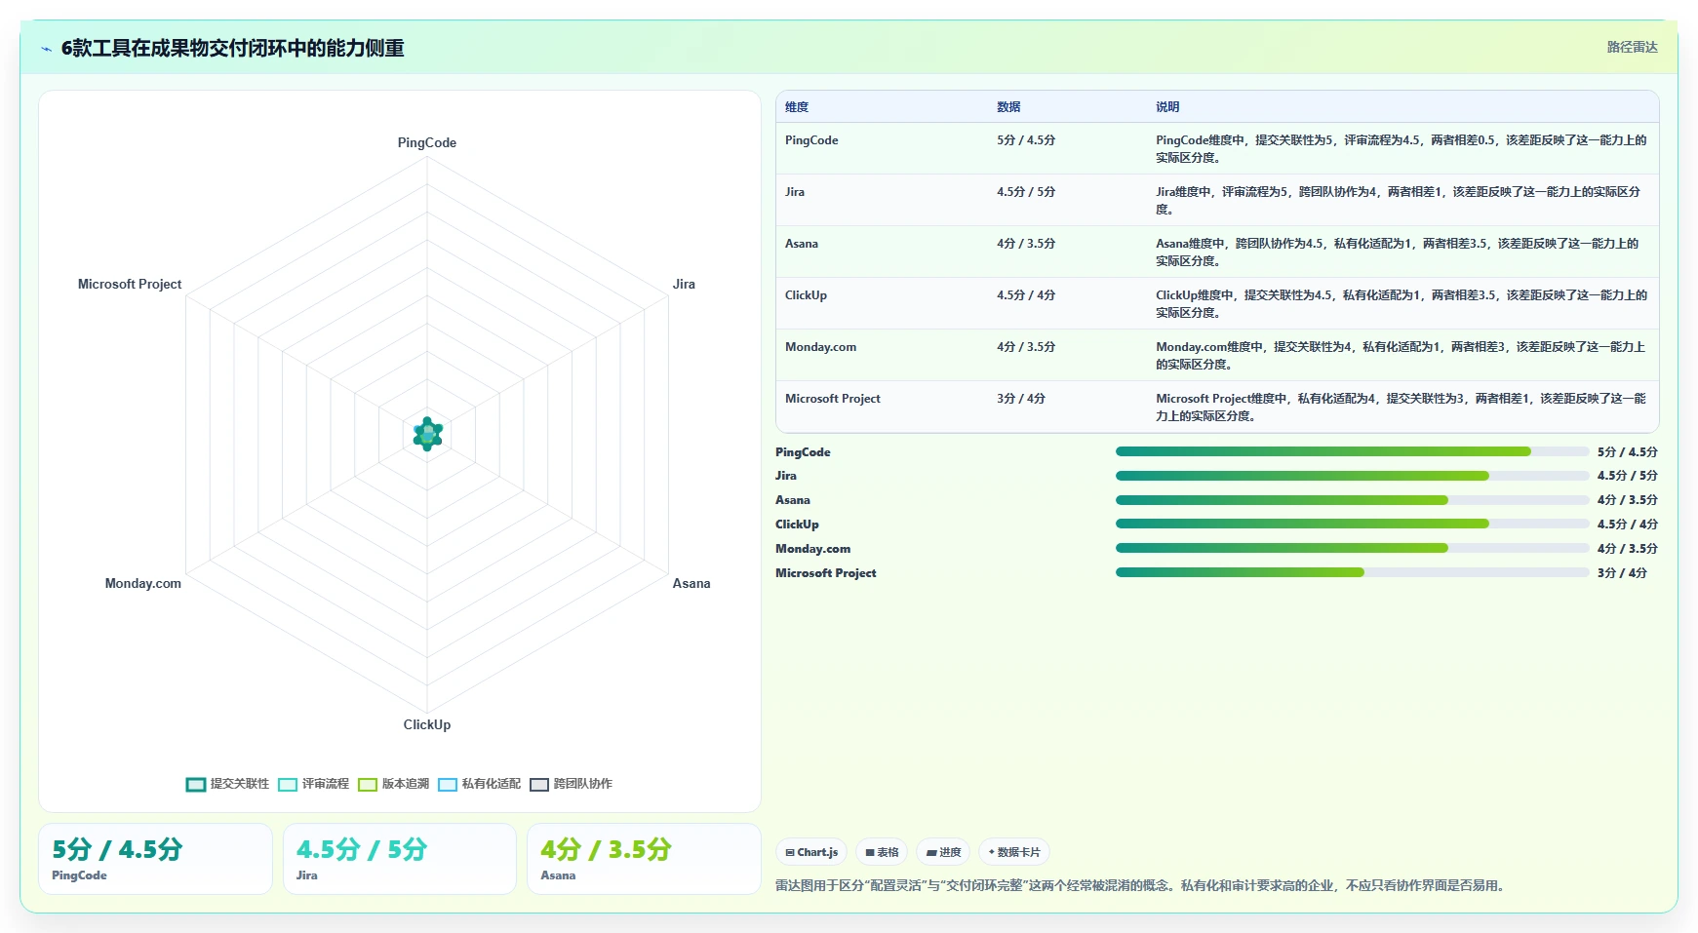
Task: Toggle the 跨团队协作 legend item
Action: coord(571,784)
